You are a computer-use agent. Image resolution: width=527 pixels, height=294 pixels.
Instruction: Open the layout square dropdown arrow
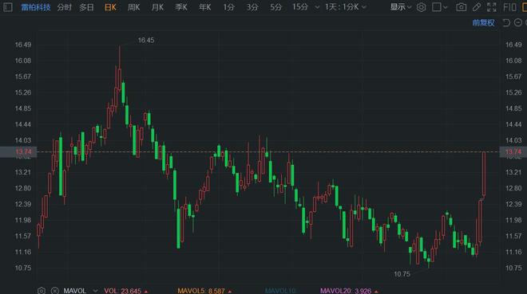(x=446, y=7)
